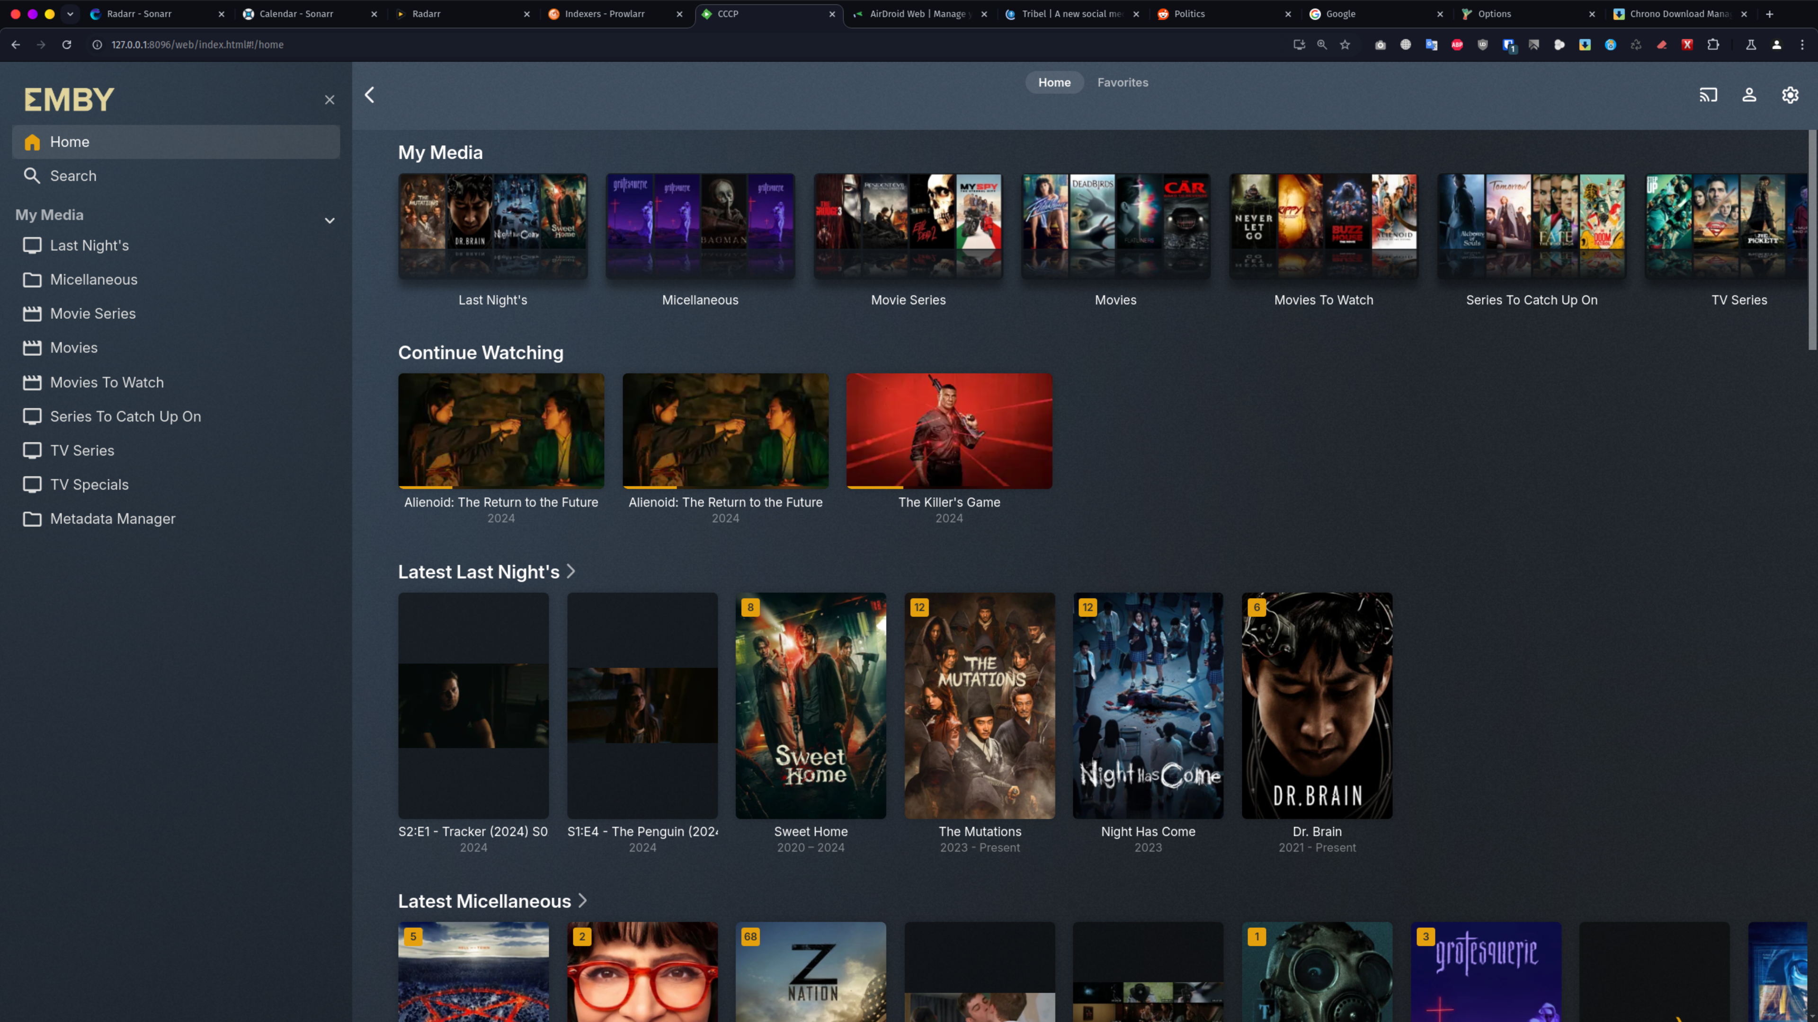Collapse the My Media sidebar section
Screen dimensions: 1818x1022
tap(330, 220)
